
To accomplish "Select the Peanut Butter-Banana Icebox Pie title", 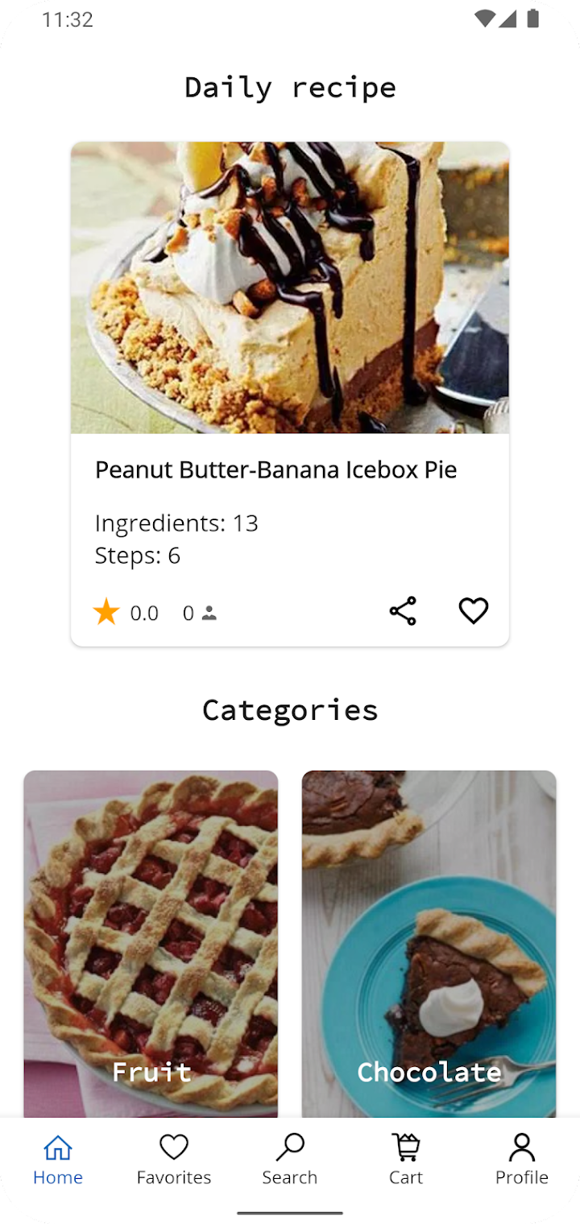I will tap(276, 469).
